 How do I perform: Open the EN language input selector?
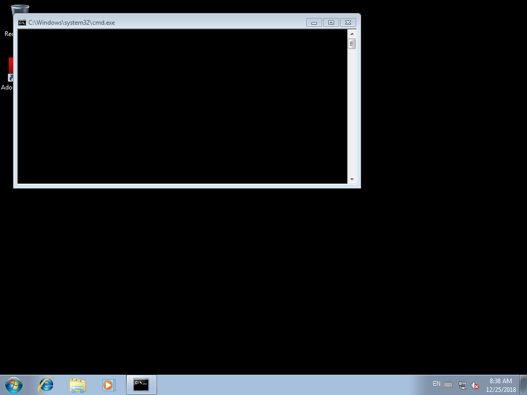pos(436,384)
